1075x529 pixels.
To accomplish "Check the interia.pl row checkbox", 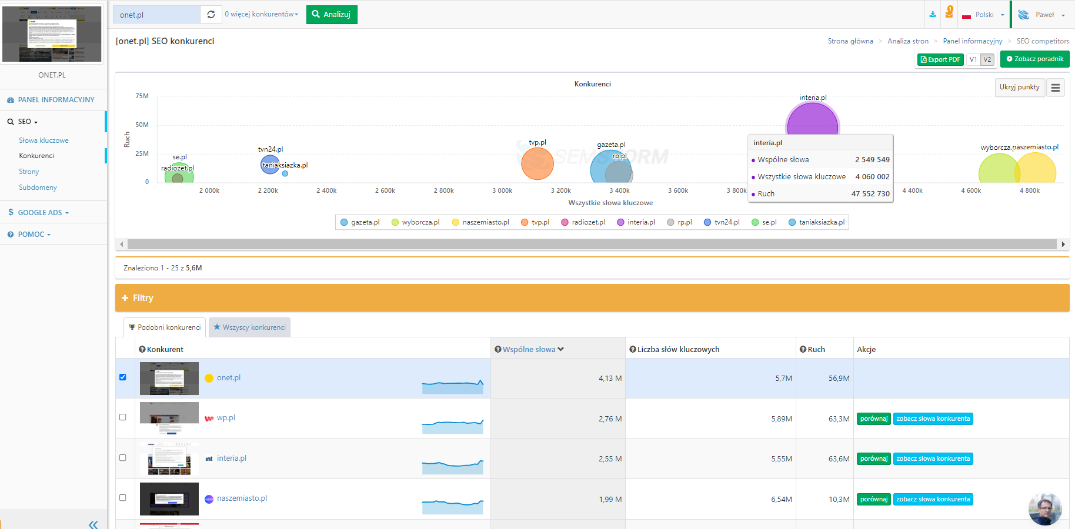I will (123, 458).
